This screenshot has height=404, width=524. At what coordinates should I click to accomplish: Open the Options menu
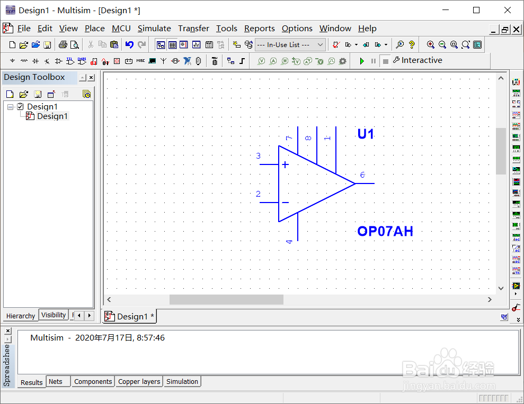tap(297, 29)
